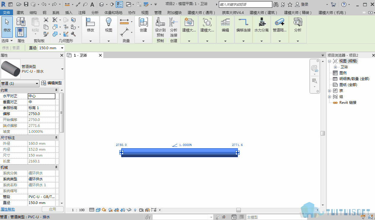Switch to the Annotate (注释) ribbon tab
This screenshot has width=375, height=220.
(x=82, y=12)
